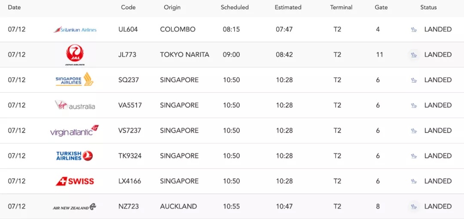This screenshot has height=219, width=464.
Task: Click landed plane icon for flight NZ723
Action: (x=414, y=207)
